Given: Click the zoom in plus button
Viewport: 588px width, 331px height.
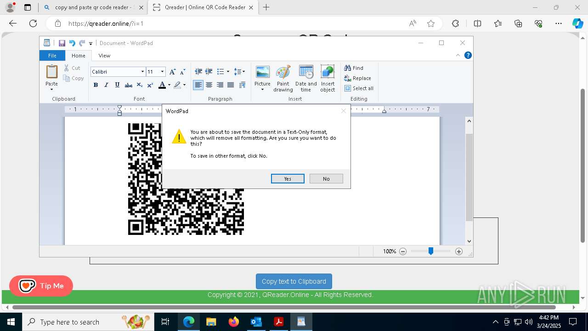Looking at the screenshot, I should click(x=459, y=251).
